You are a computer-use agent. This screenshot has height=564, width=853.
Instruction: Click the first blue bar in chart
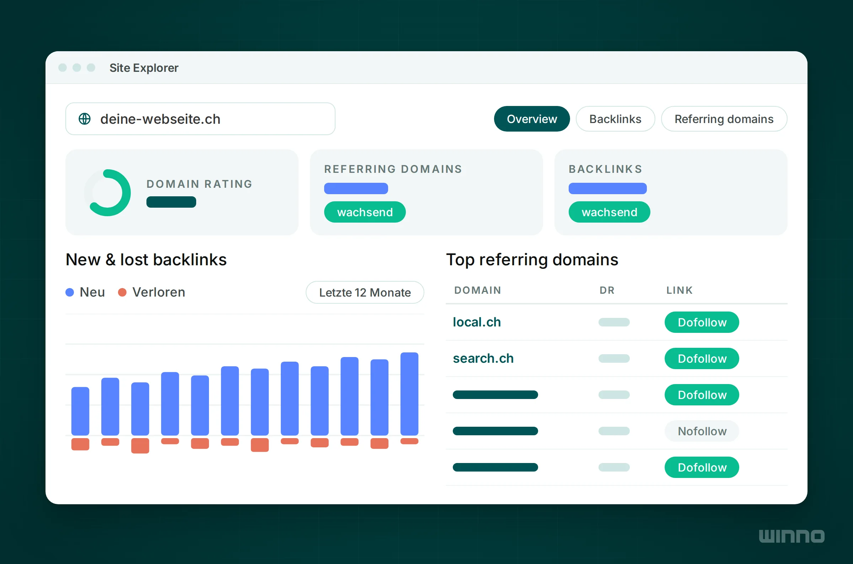[x=80, y=411]
